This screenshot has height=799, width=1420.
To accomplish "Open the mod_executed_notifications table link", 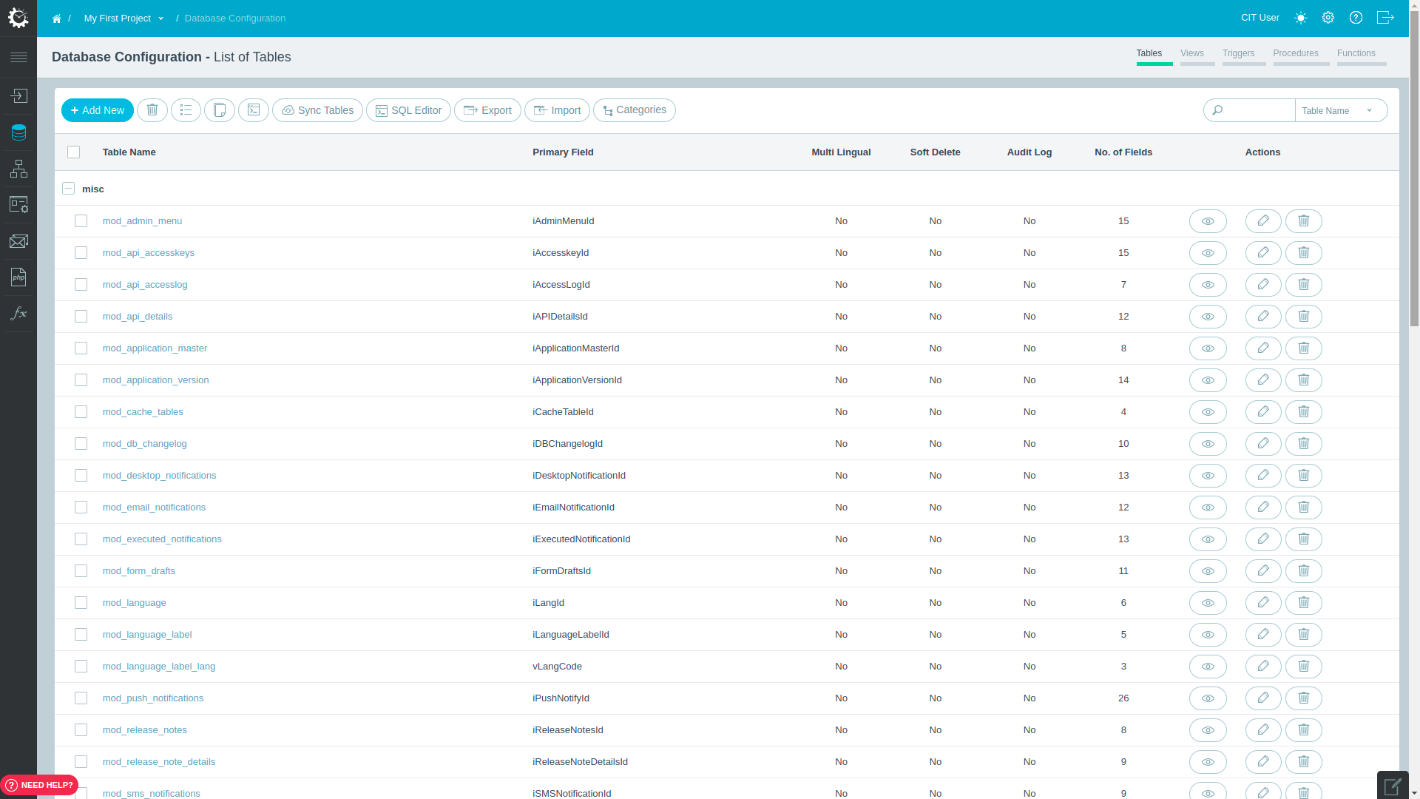I will [162, 539].
